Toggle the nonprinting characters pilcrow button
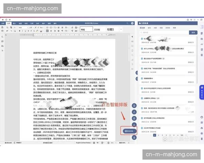 coord(63,31)
